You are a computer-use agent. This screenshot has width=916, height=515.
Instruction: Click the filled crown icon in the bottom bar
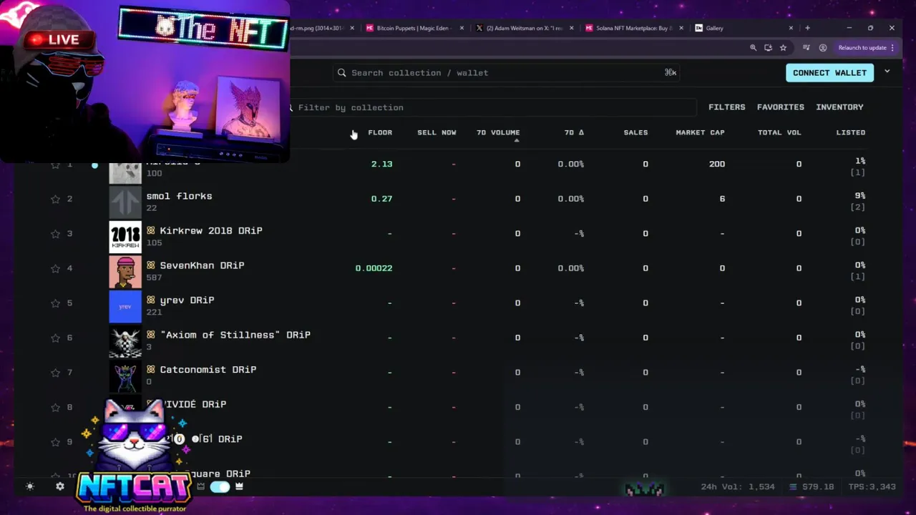[x=239, y=486]
